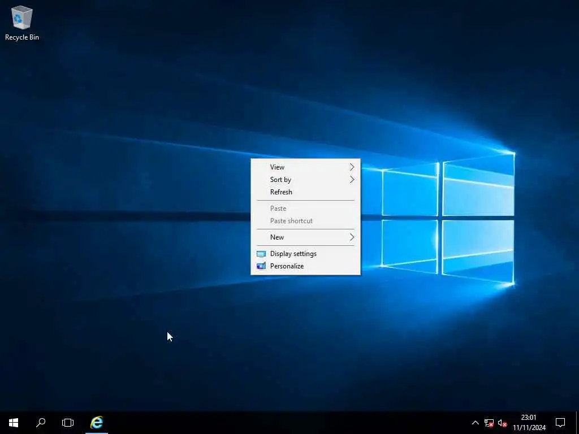Click Show desktop strip at taskbar edge
The width and height of the screenshot is (579, 434).
coord(577,423)
